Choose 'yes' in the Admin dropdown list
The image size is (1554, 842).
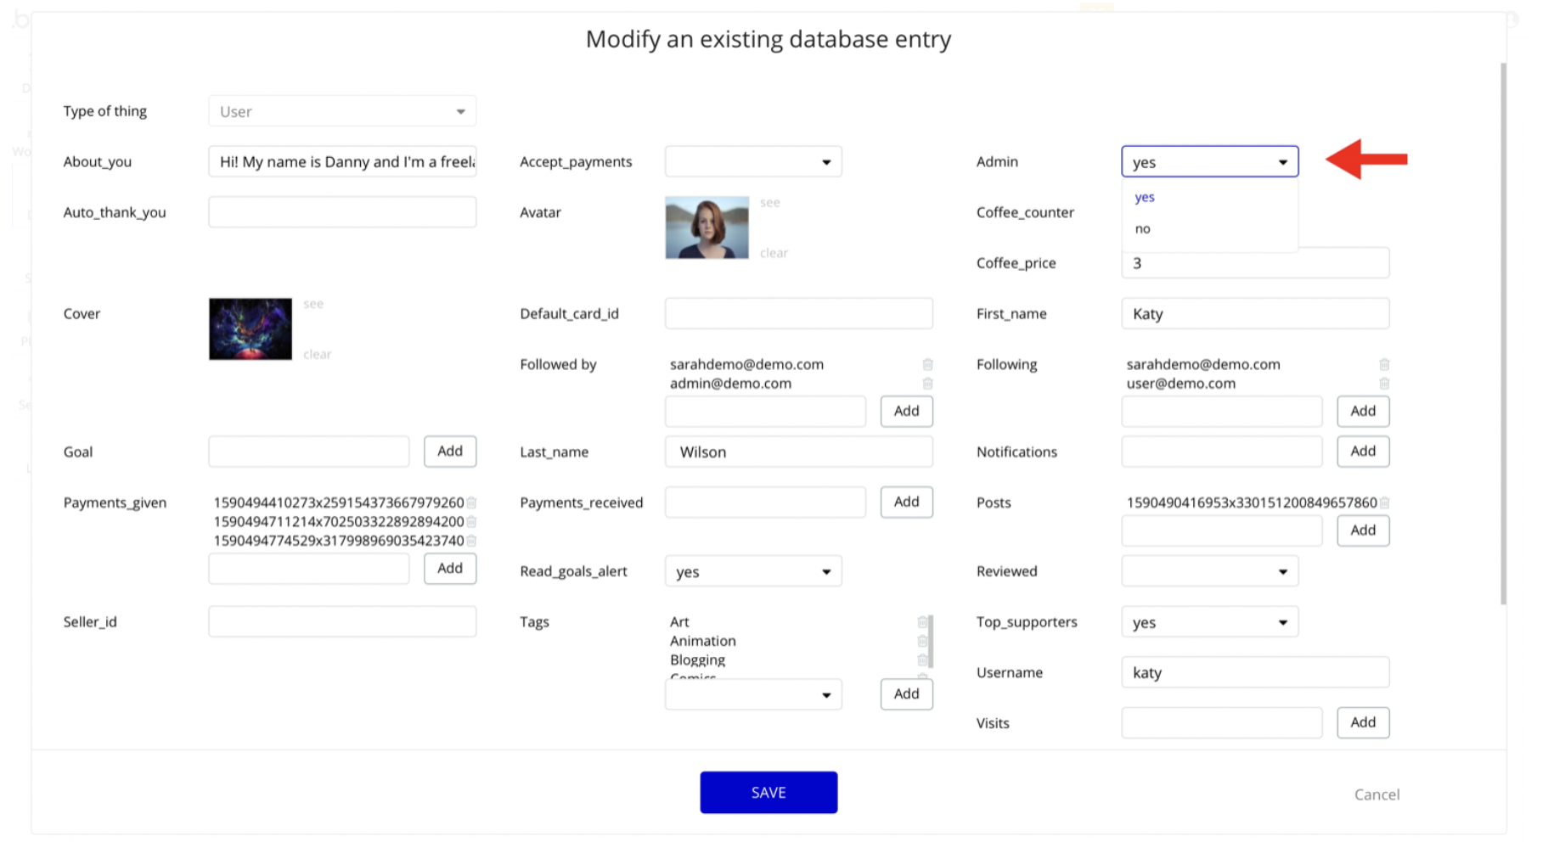tap(1145, 197)
